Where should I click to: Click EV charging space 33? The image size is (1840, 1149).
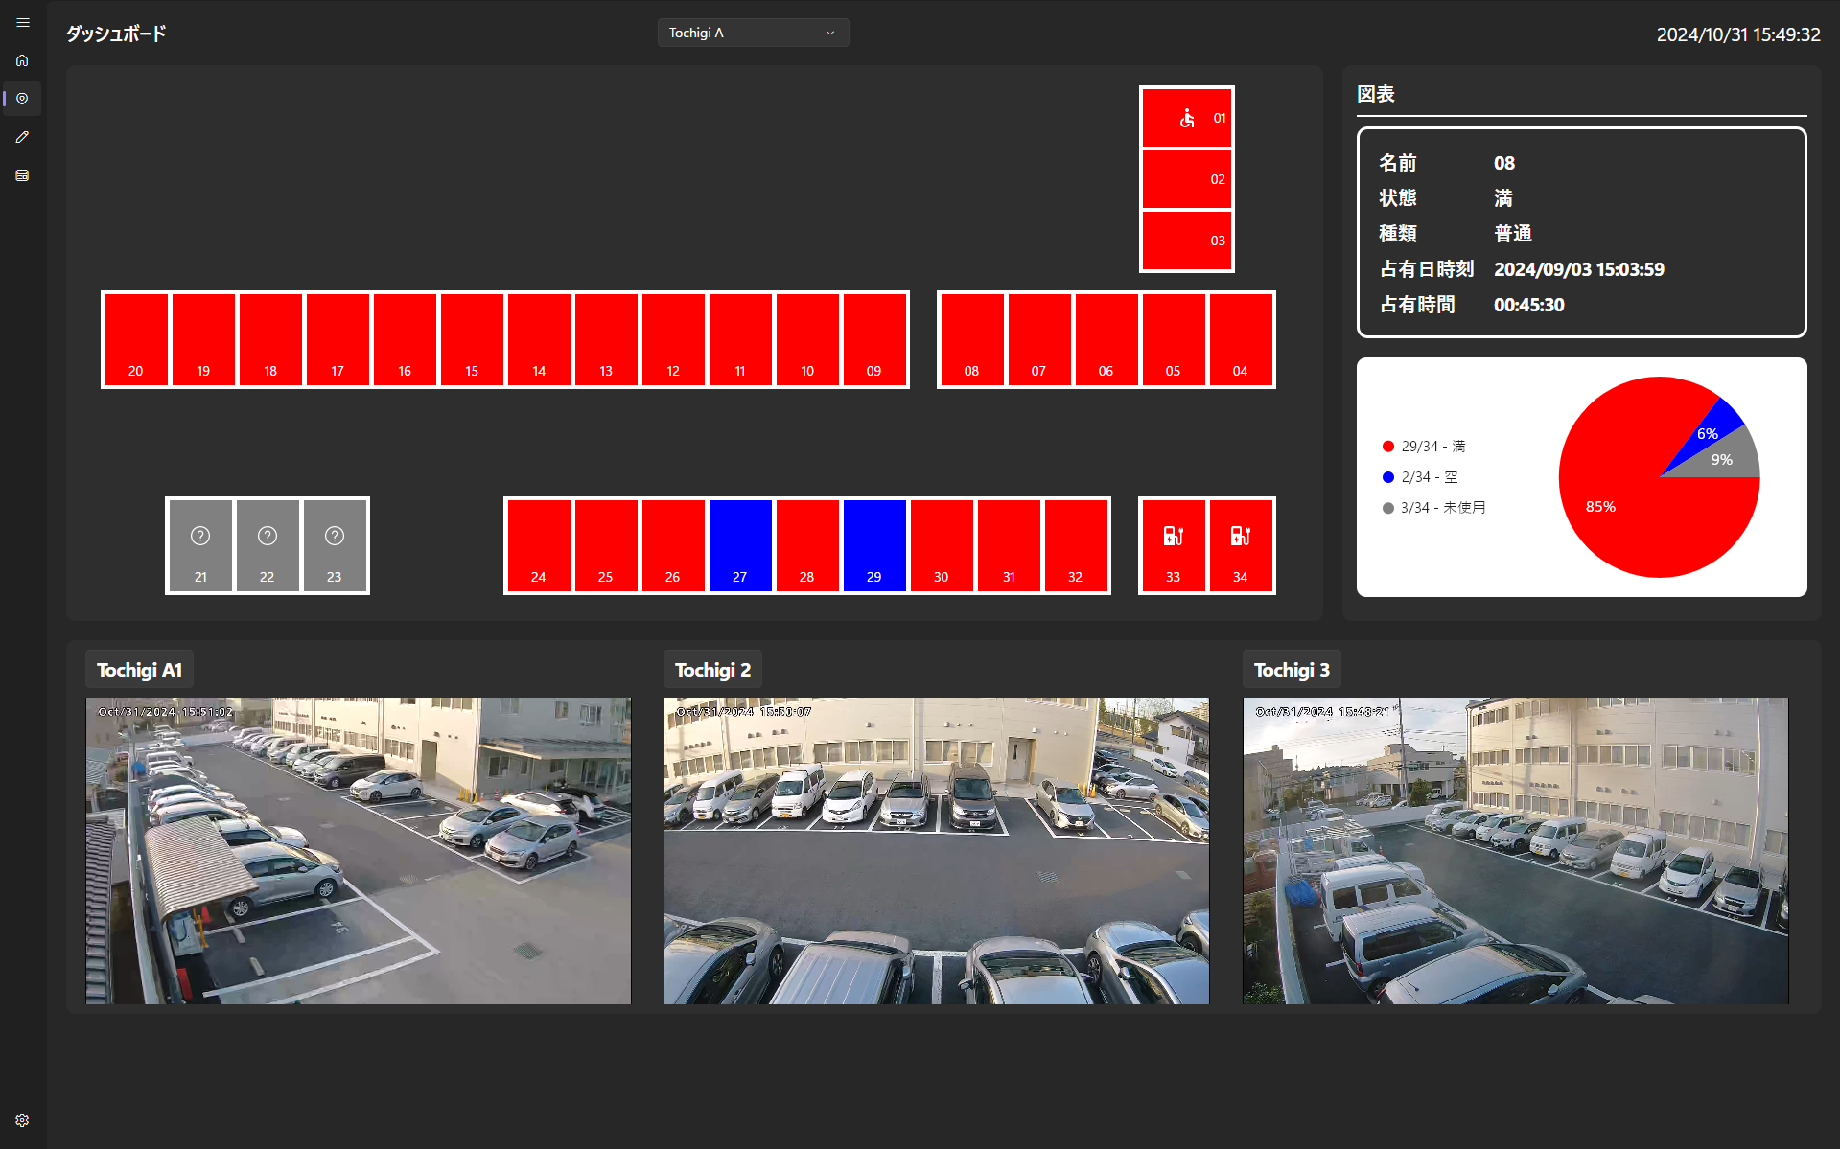coord(1173,544)
